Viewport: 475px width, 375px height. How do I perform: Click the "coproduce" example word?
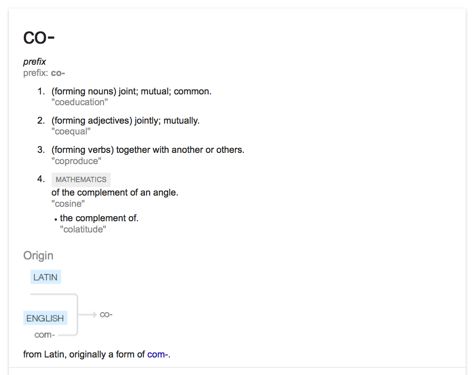coord(76,161)
